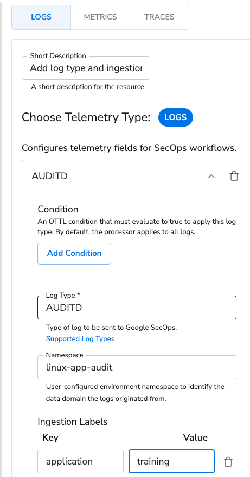Delete the AUDITD log type entry

[234, 176]
